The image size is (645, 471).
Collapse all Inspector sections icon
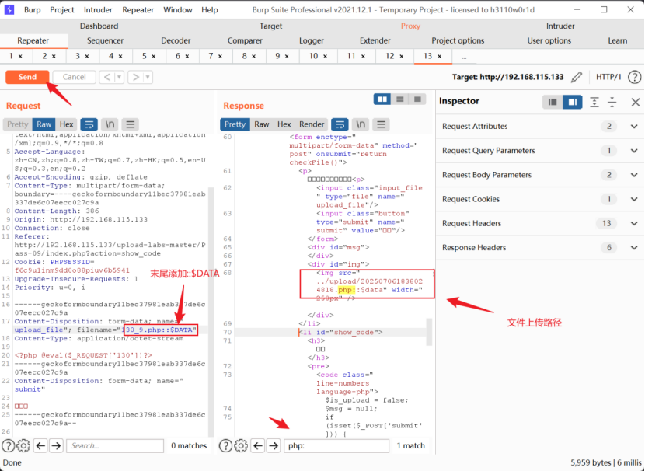[x=612, y=102]
